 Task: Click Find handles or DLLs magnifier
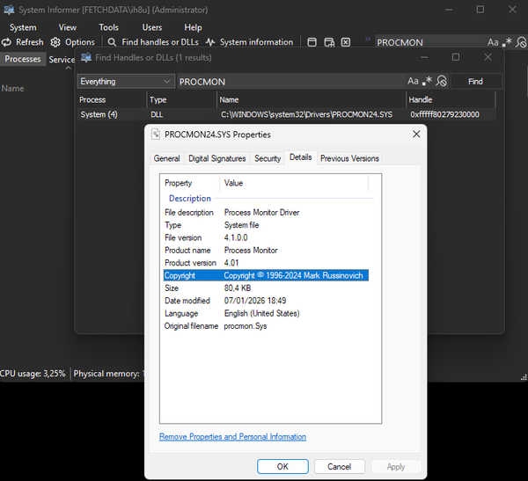pyautogui.click(x=112, y=42)
